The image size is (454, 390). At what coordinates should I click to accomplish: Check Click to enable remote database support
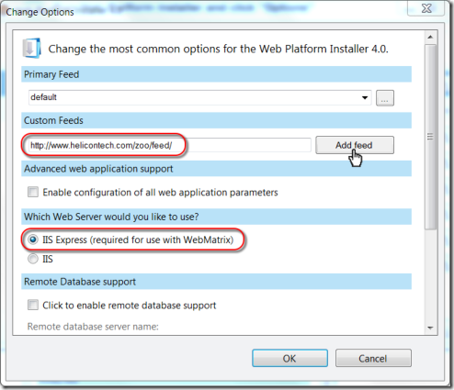[x=33, y=306]
